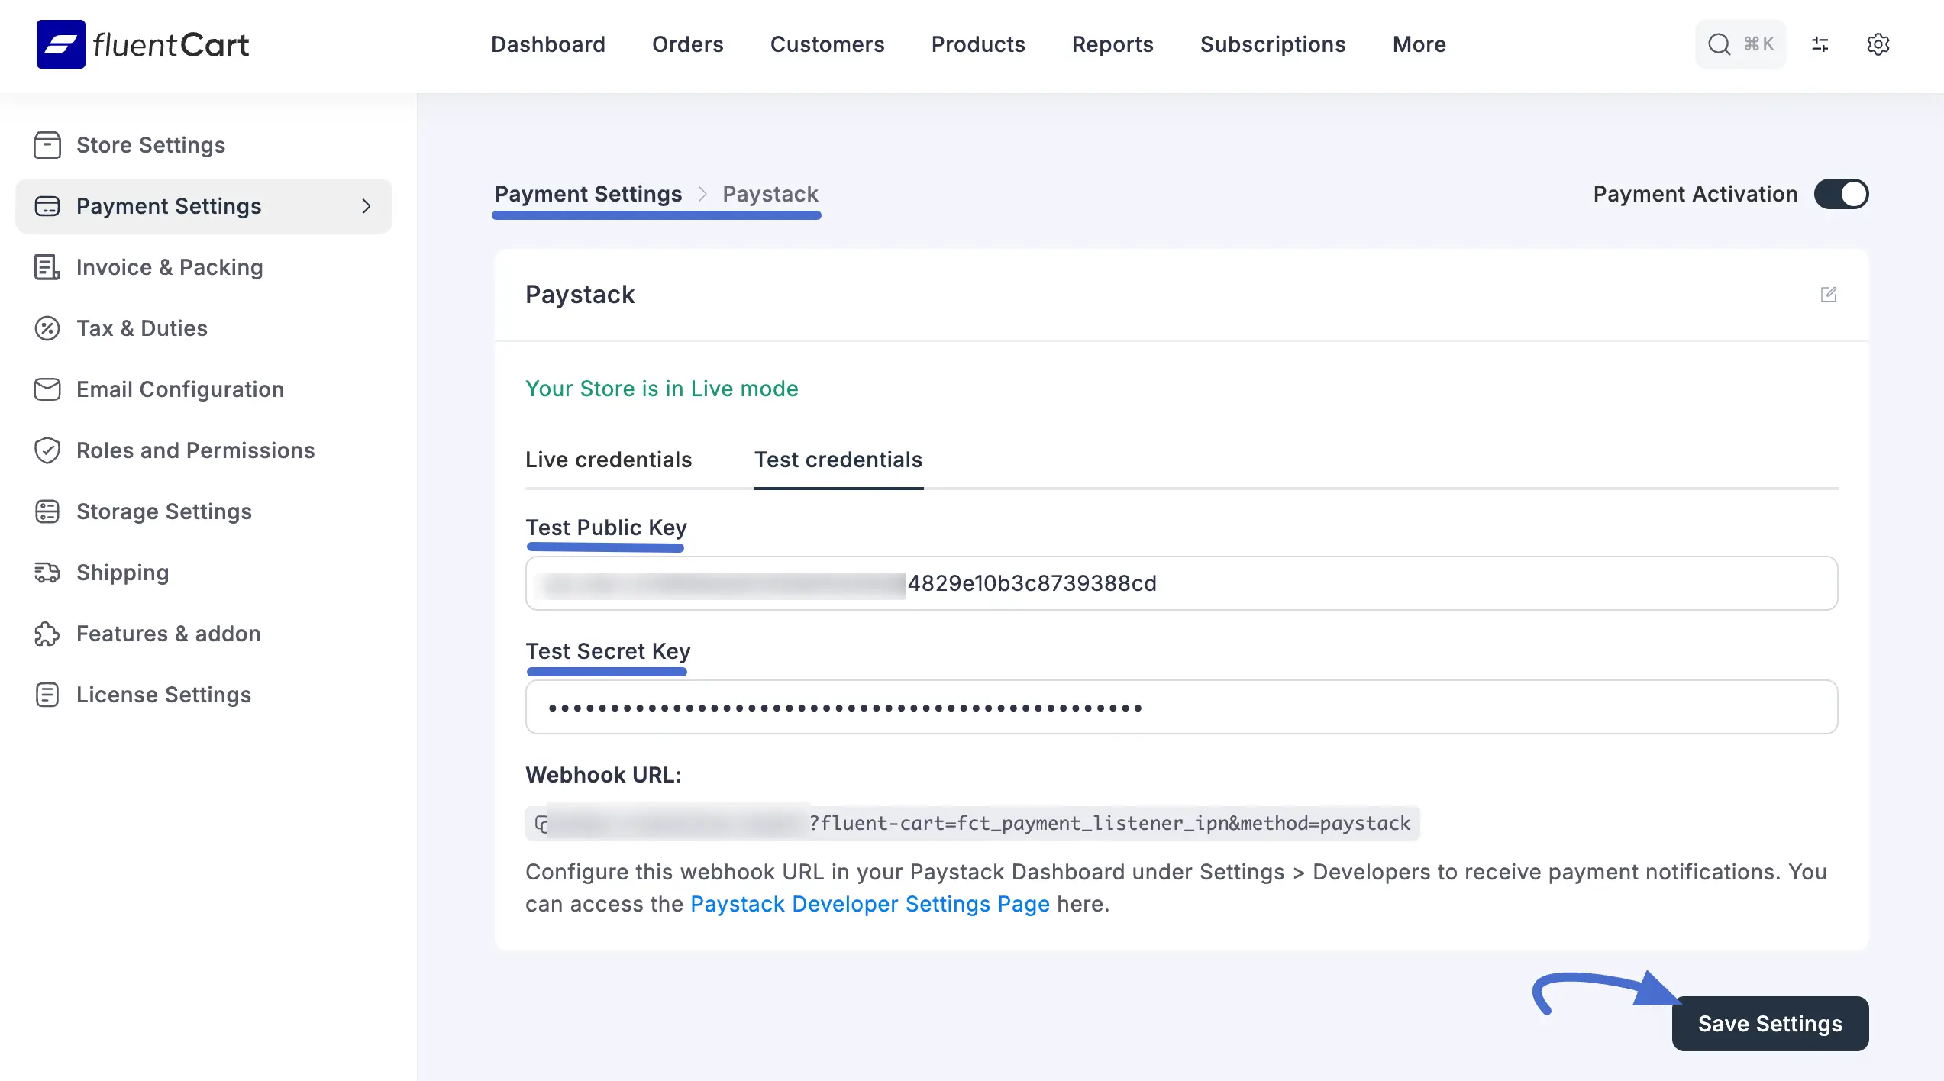Click the Shipping truck icon
Viewport: 1944px width, 1081px height.
click(x=47, y=572)
